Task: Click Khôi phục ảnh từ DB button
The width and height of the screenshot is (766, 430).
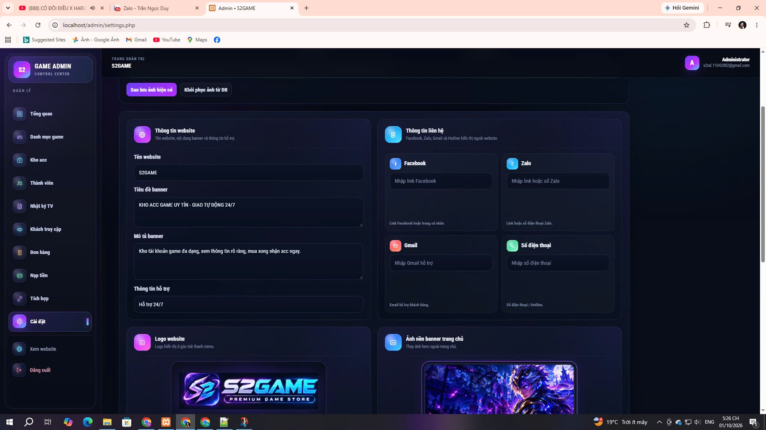Action: pyautogui.click(x=206, y=90)
